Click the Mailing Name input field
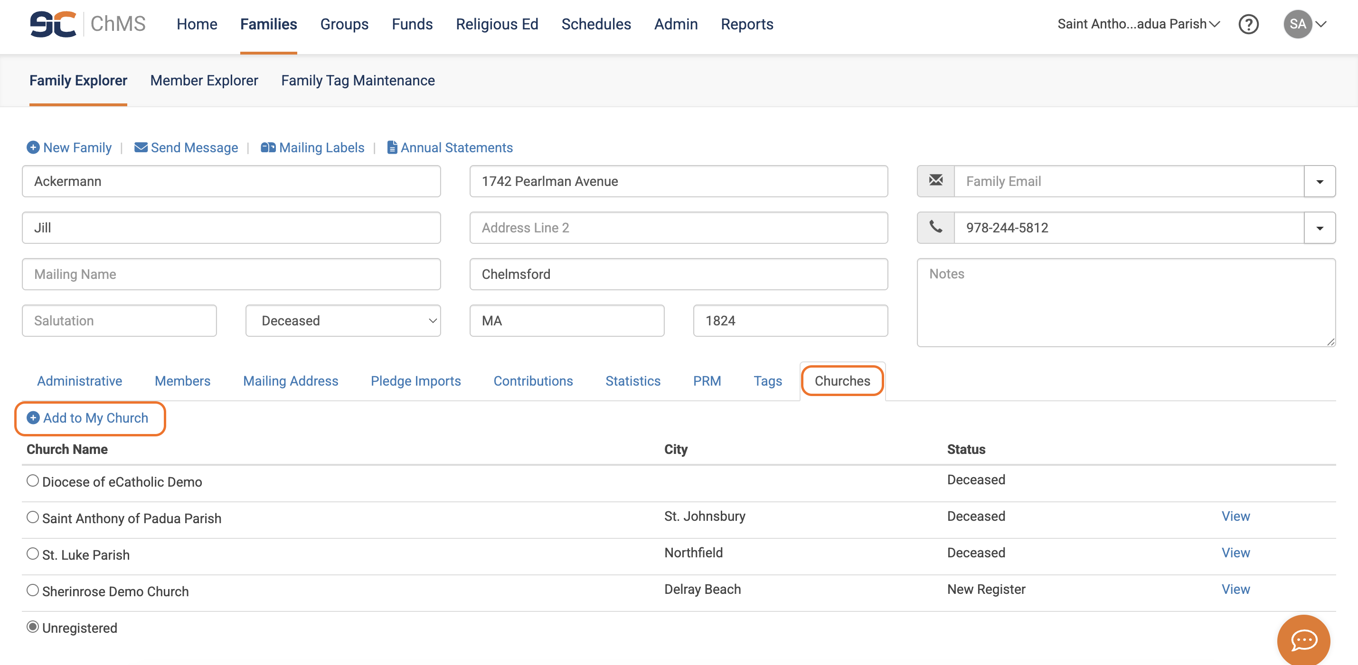Viewport: 1358px width, 665px height. 231,274
